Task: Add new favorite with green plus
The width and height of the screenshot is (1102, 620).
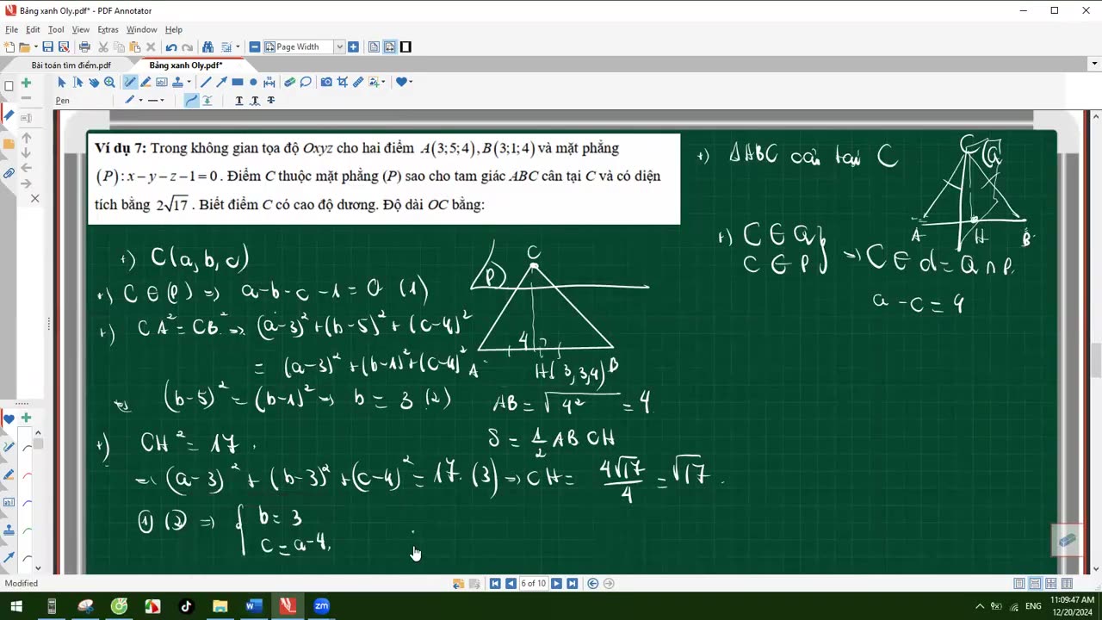Action: coord(26,418)
